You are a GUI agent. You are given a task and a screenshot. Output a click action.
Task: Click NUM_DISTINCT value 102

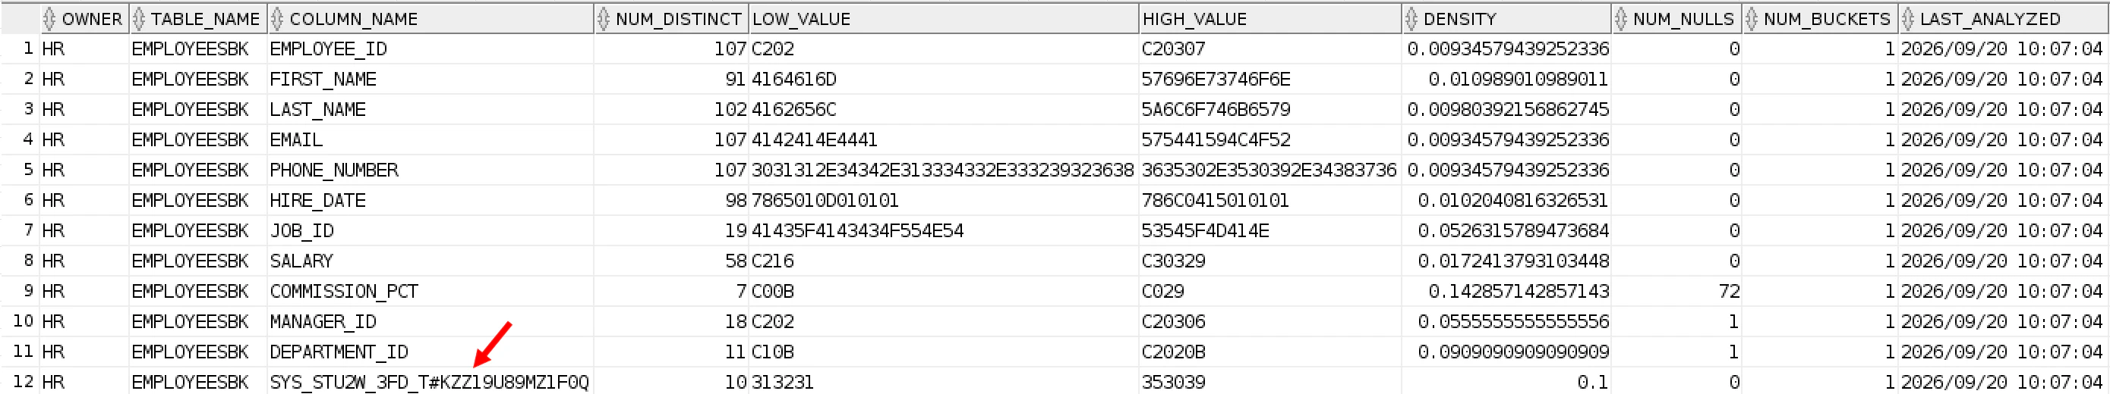click(x=730, y=110)
